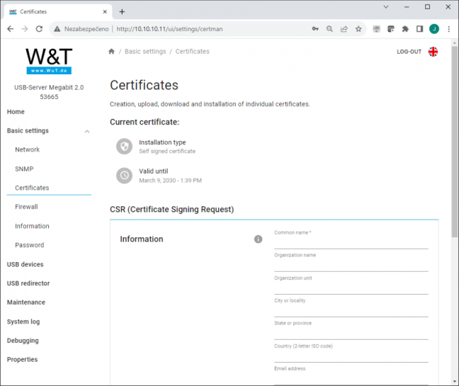Focus the Organization unit field
Image resolution: width=459 pixels, height=386 pixels.
351,288
